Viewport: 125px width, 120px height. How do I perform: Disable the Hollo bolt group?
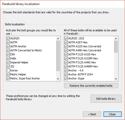click(8, 58)
